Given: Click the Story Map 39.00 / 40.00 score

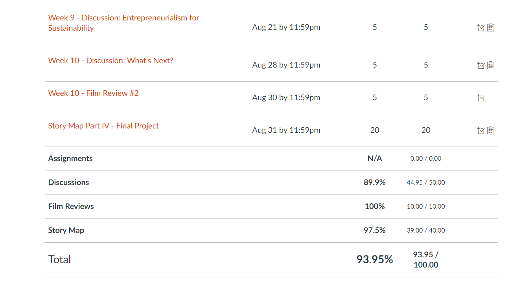Looking at the screenshot, I should pos(425,230).
